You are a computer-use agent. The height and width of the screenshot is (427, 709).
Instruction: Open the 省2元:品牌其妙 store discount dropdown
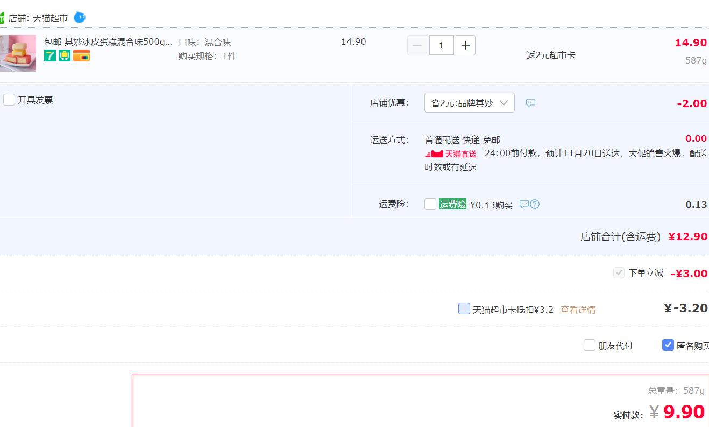(x=470, y=103)
